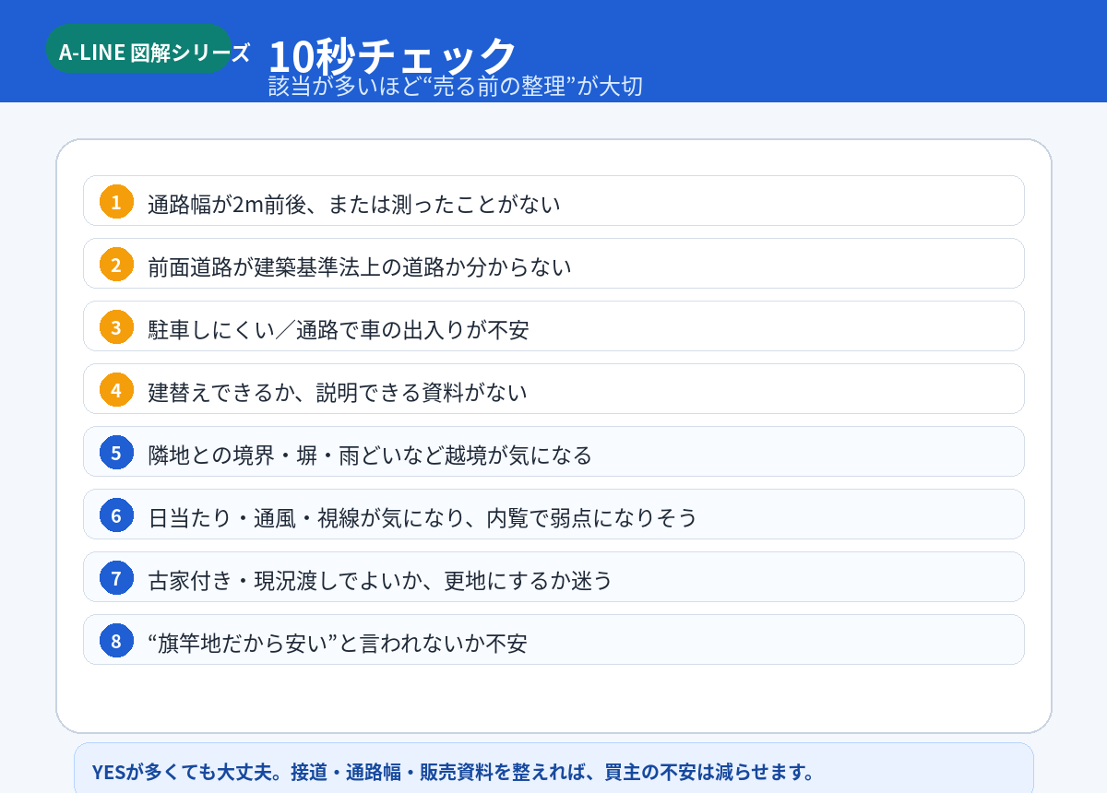Select item text 古家付き・現況渡しでよいか
The image size is (1107, 793).
pyautogui.click(x=284, y=580)
